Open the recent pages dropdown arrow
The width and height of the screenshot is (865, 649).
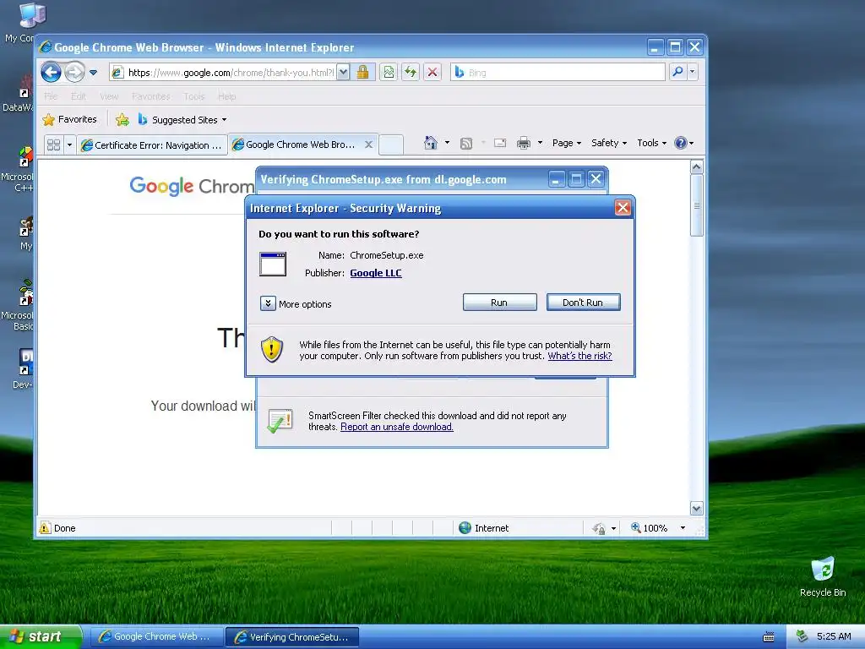click(x=93, y=73)
